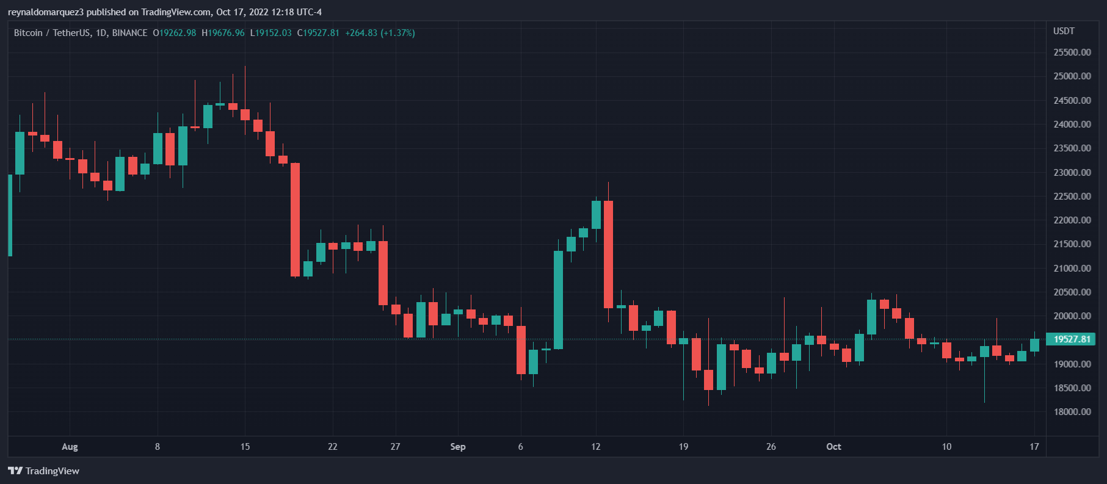Click the +264.83 (+1.37%) change label

point(380,33)
